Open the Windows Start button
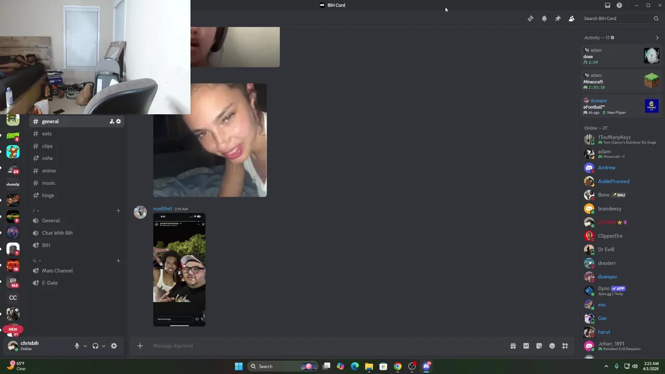The image size is (665, 374). [238, 366]
